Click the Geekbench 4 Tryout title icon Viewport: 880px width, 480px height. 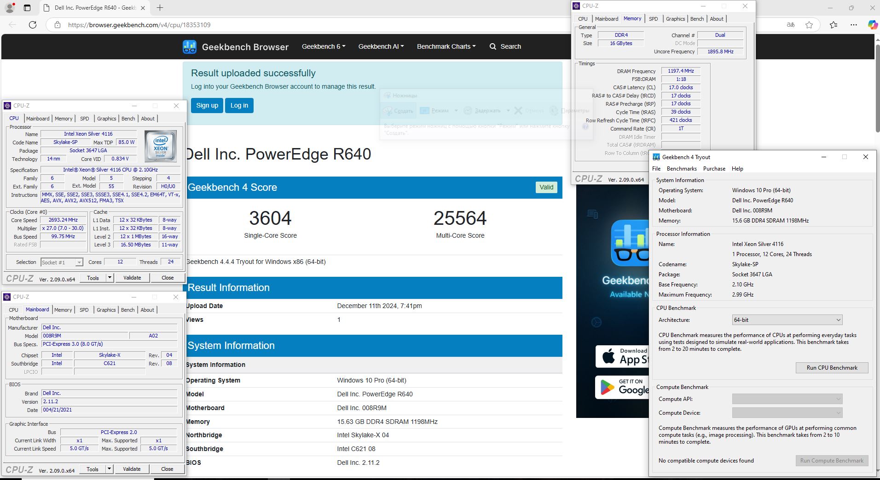pos(656,157)
